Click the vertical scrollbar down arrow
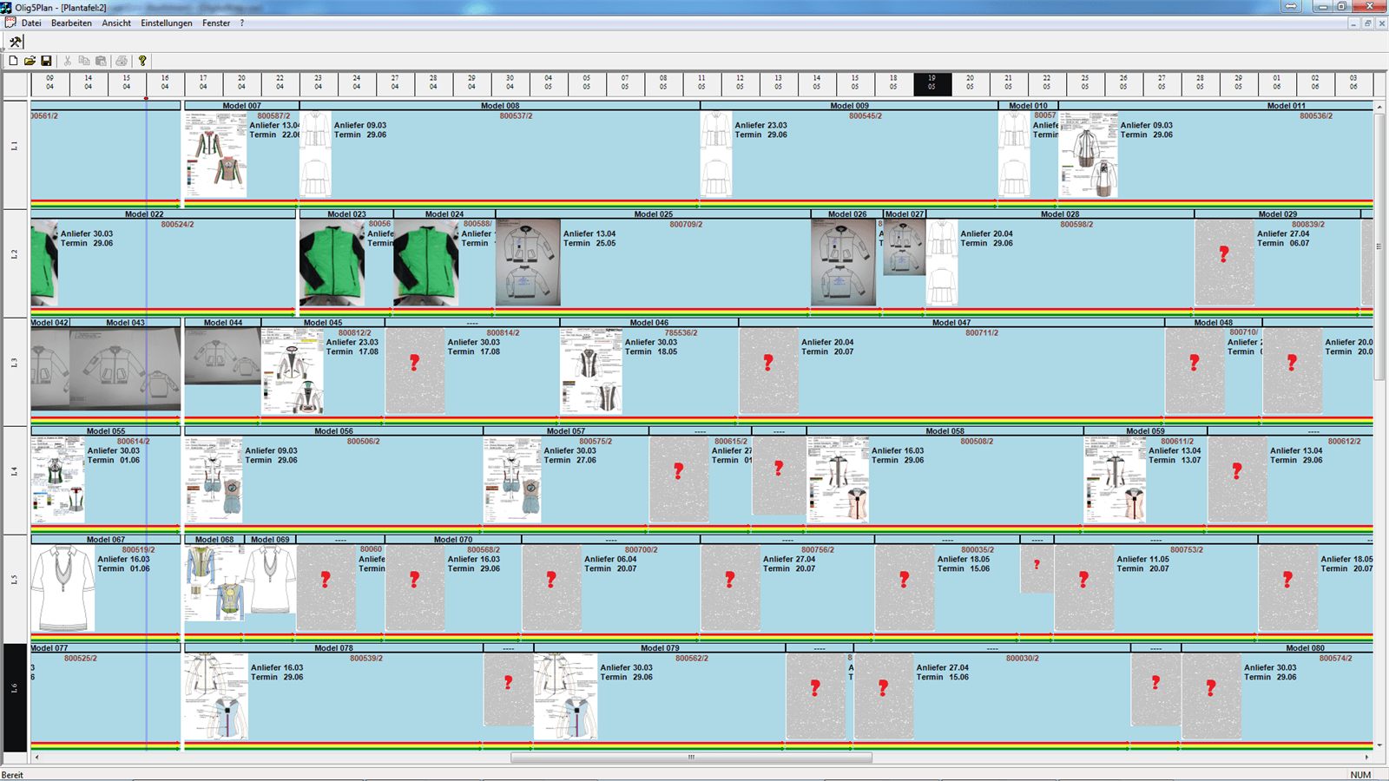This screenshot has height=781, width=1389. 1379,745
